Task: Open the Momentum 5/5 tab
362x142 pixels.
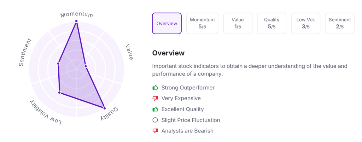Action: [x=202, y=23]
